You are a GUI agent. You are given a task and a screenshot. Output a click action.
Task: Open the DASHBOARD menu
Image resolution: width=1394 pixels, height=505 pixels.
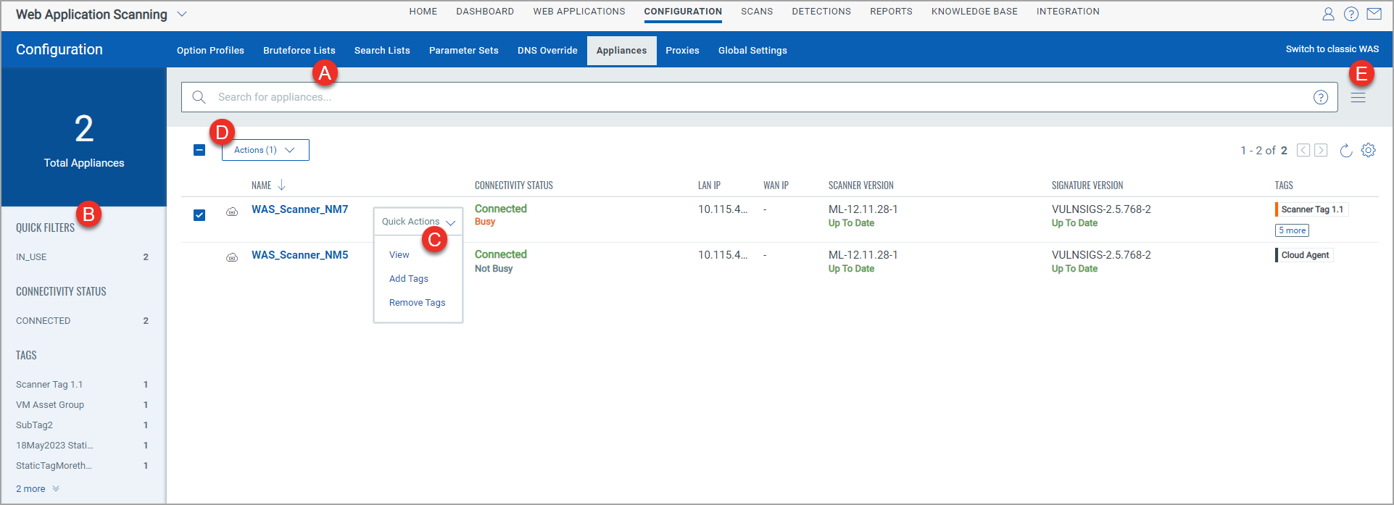(x=485, y=12)
